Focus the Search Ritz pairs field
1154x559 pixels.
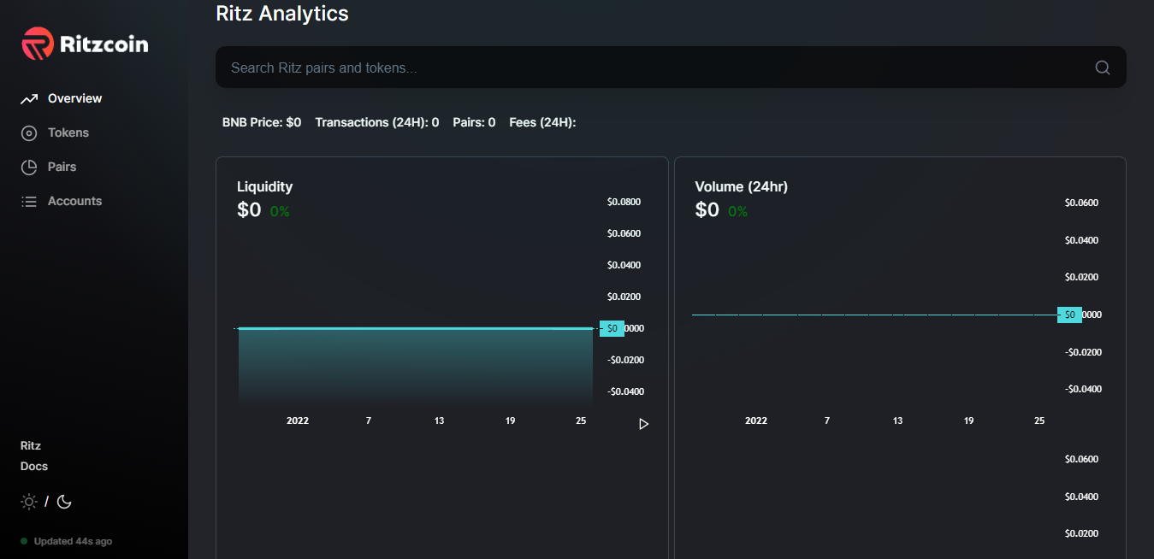pos(650,68)
